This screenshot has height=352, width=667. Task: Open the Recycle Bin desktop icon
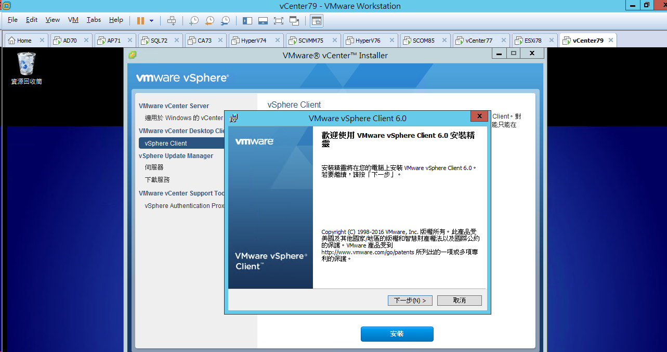[x=27, y=68]
